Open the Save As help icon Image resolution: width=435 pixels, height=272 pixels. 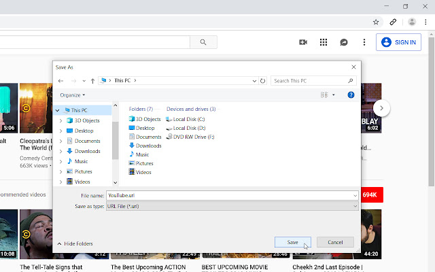[x=351, y=95]
